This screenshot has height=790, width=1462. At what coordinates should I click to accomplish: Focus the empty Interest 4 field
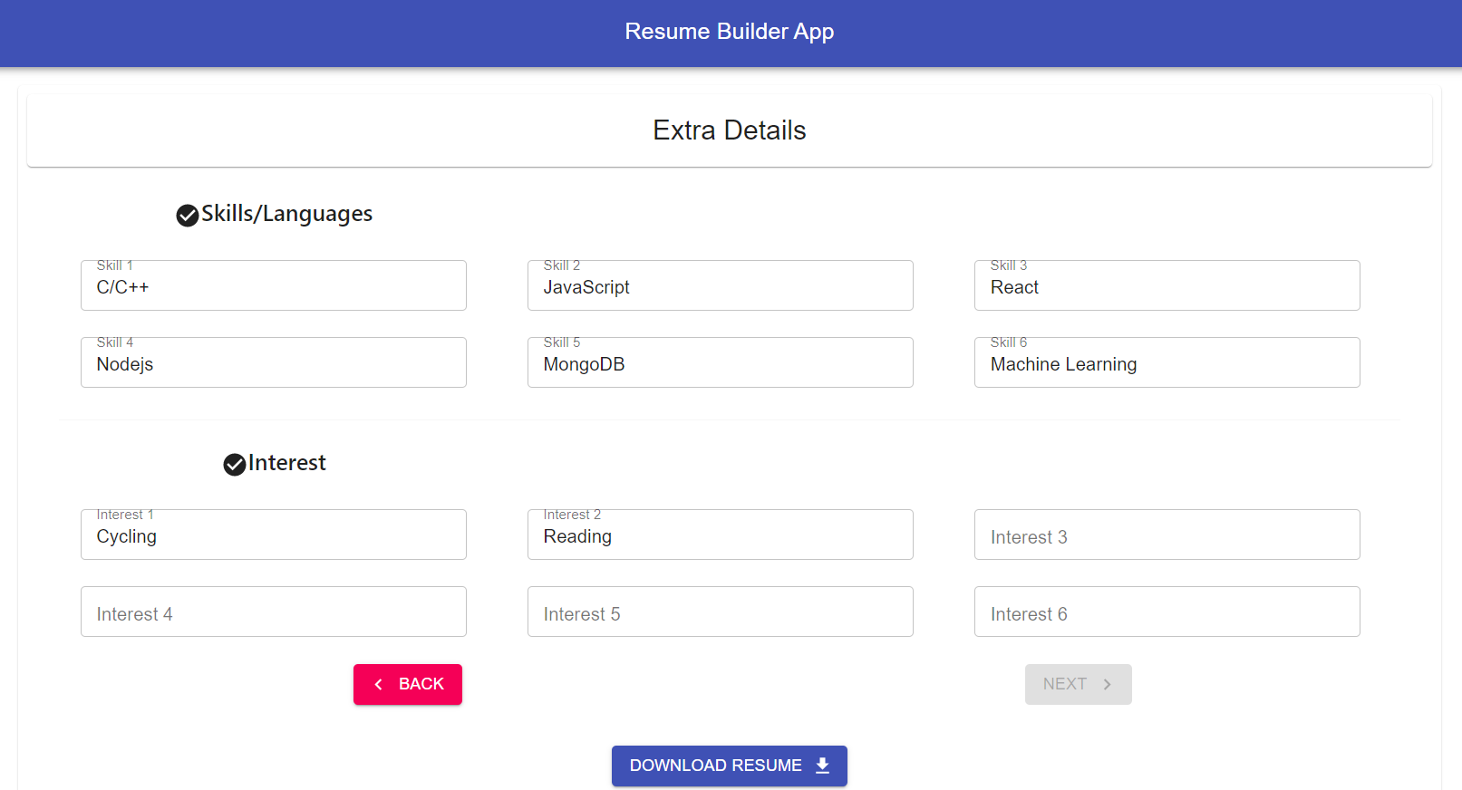pos(274,612)
